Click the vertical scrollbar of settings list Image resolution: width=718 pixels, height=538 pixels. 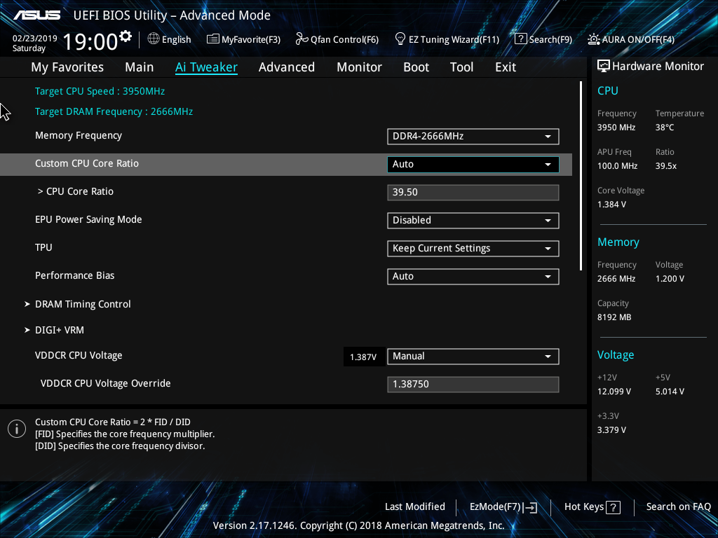click(x=581, y=176)
